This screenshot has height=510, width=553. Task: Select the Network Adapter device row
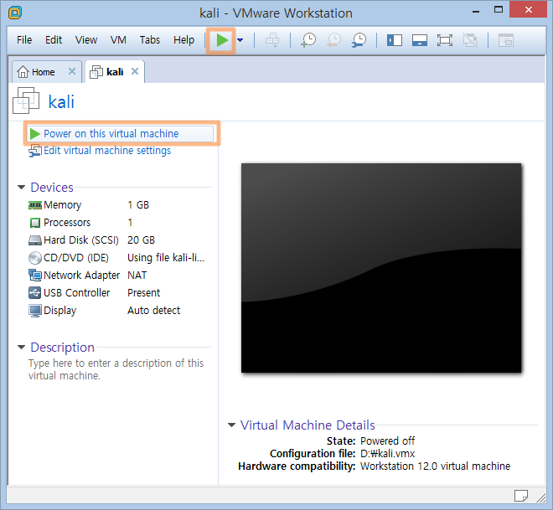click(x=119, y=276)
